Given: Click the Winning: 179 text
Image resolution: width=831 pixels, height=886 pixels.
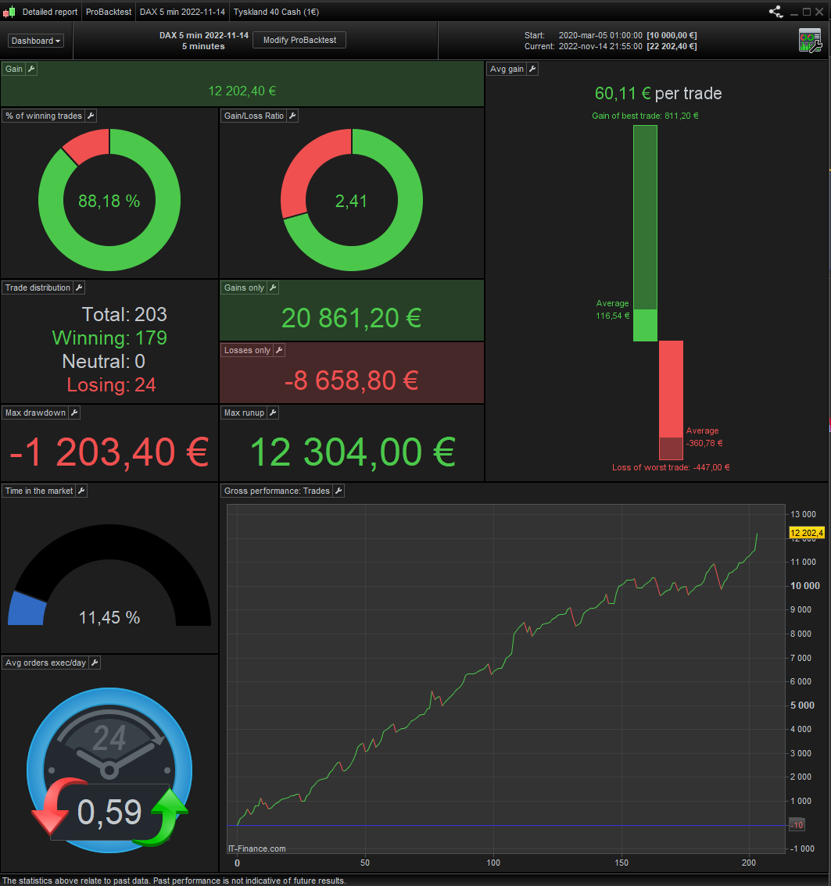Looking at the screenshot, I should pos(109,338).
